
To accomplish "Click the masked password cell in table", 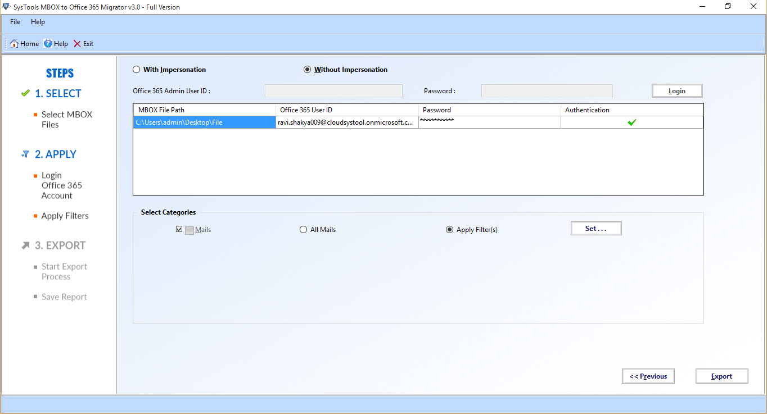I will click(490, 122).
